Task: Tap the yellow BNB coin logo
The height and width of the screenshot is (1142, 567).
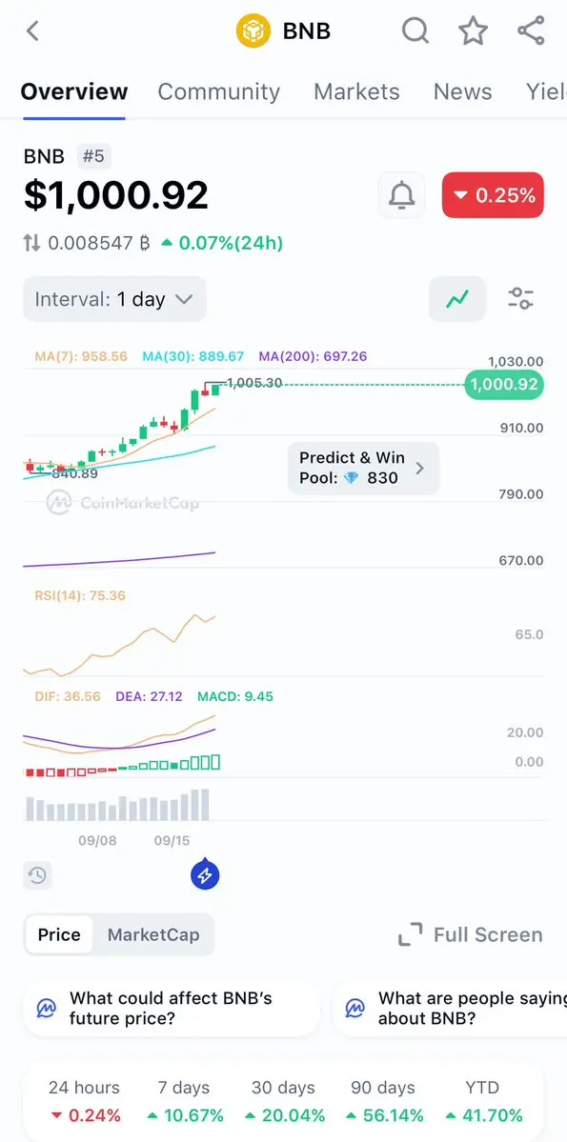Action: pos(253,31)
